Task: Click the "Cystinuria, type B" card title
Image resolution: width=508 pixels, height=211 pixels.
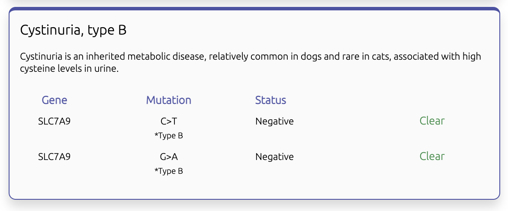Action: [74, 31]
